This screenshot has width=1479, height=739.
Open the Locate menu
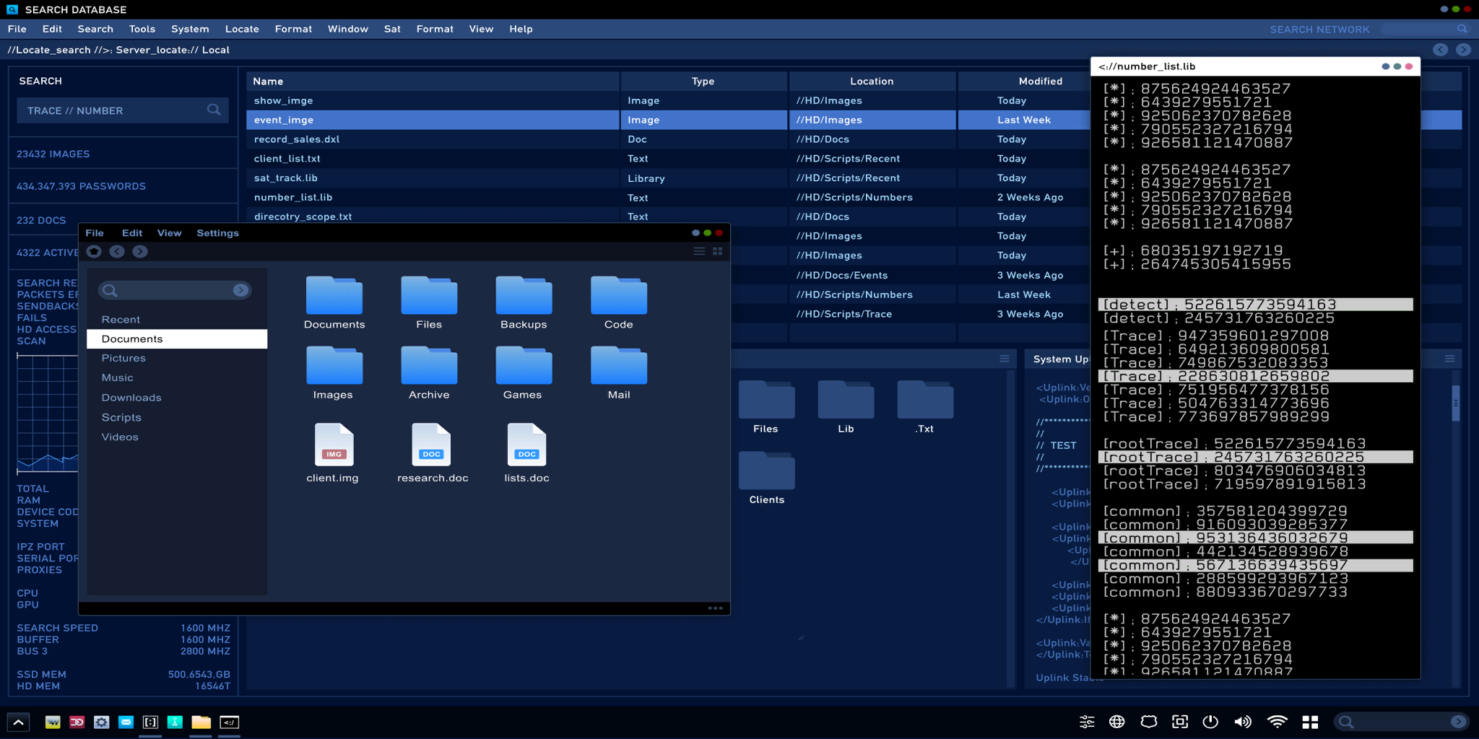click(x=242, y=29)
